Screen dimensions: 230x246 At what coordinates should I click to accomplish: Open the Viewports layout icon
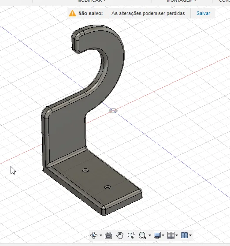(x=184, y=235)
